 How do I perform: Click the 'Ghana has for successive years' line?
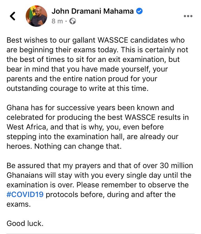(x=90, y=108)
